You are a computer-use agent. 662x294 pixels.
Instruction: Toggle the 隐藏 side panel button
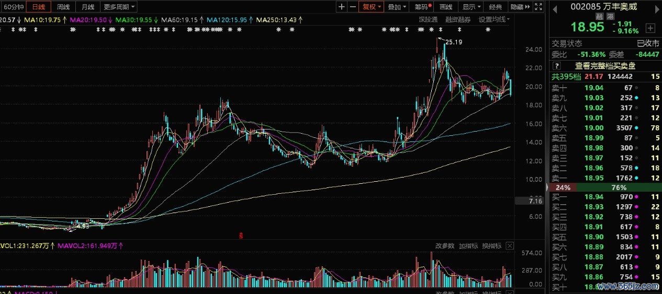pos(519,7)
